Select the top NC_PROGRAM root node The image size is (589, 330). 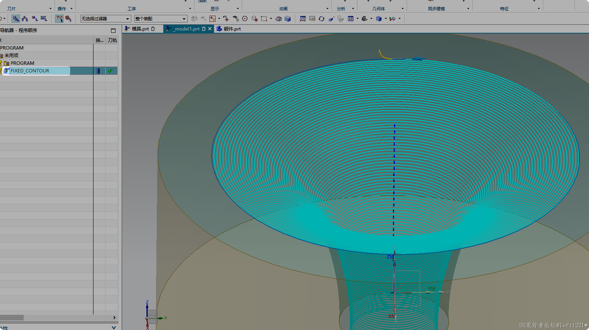click(12, 48)
